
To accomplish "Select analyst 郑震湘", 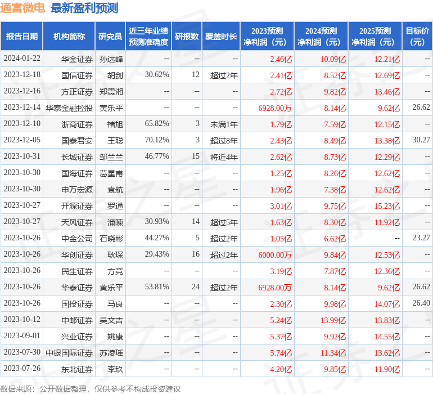I will [111, 92].
